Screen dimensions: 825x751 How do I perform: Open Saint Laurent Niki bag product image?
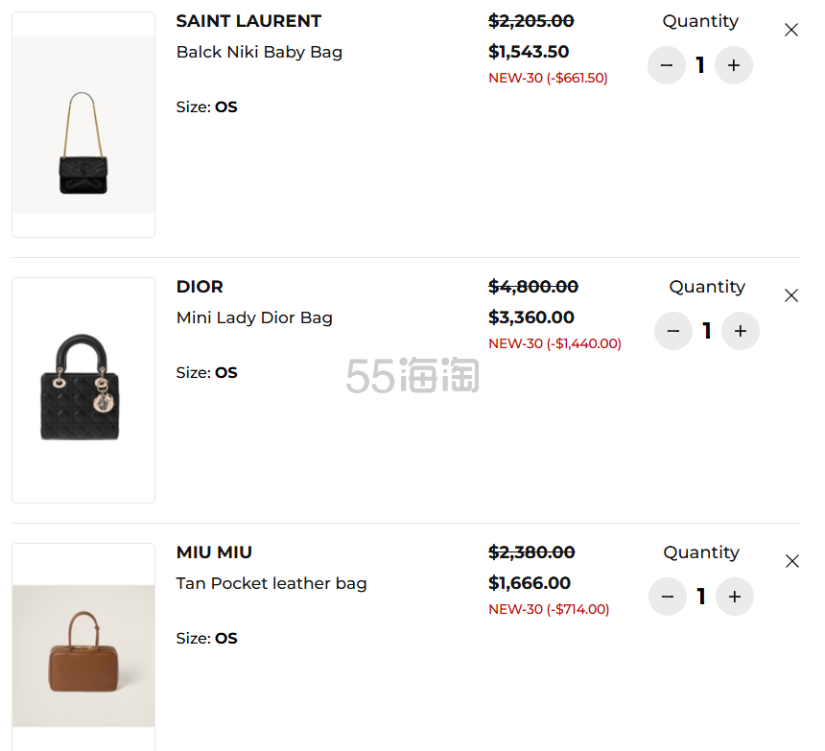tap(83, 125)
